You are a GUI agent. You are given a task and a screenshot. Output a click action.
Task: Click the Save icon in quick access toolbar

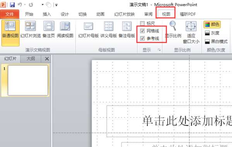point(12,5)
